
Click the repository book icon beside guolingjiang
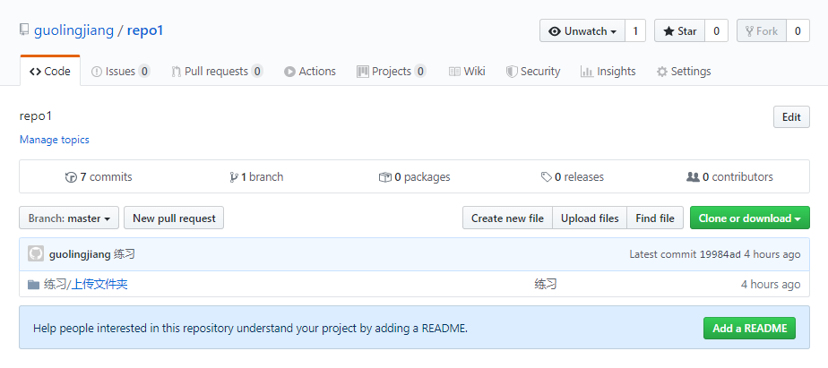click(x=24, y=30)
